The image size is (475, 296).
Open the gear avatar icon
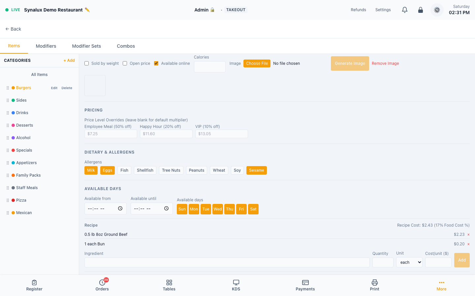pyautogui.click(x=437, y=10)
